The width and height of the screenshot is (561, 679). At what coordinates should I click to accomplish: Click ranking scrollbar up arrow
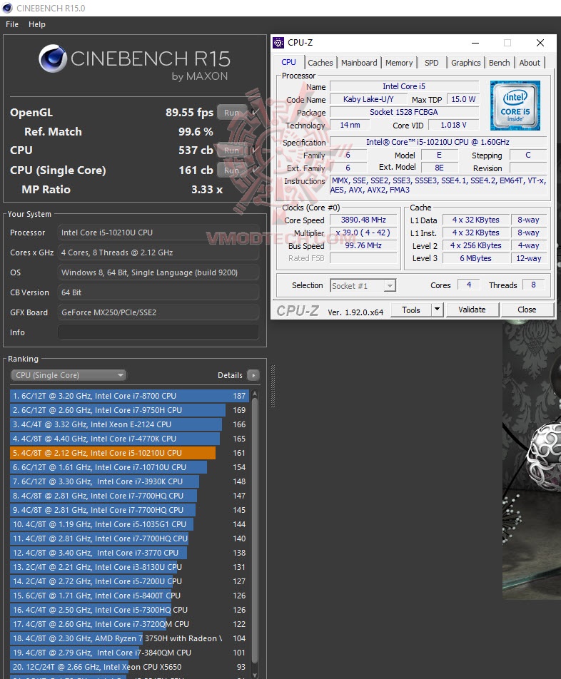(255, 394)
